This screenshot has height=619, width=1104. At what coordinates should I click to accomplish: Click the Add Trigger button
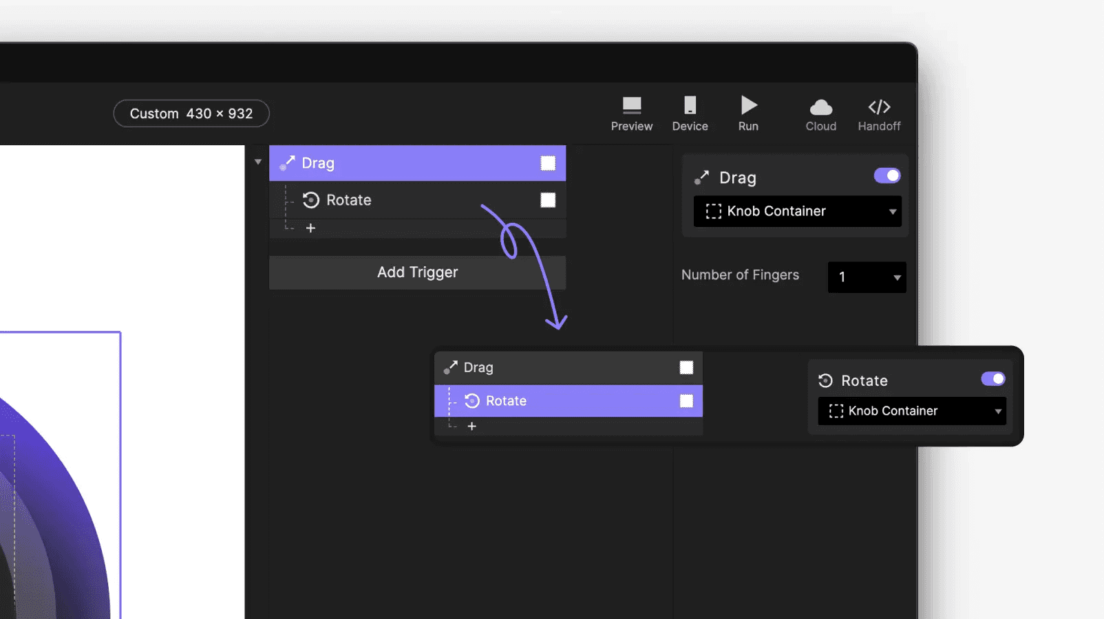417,272
